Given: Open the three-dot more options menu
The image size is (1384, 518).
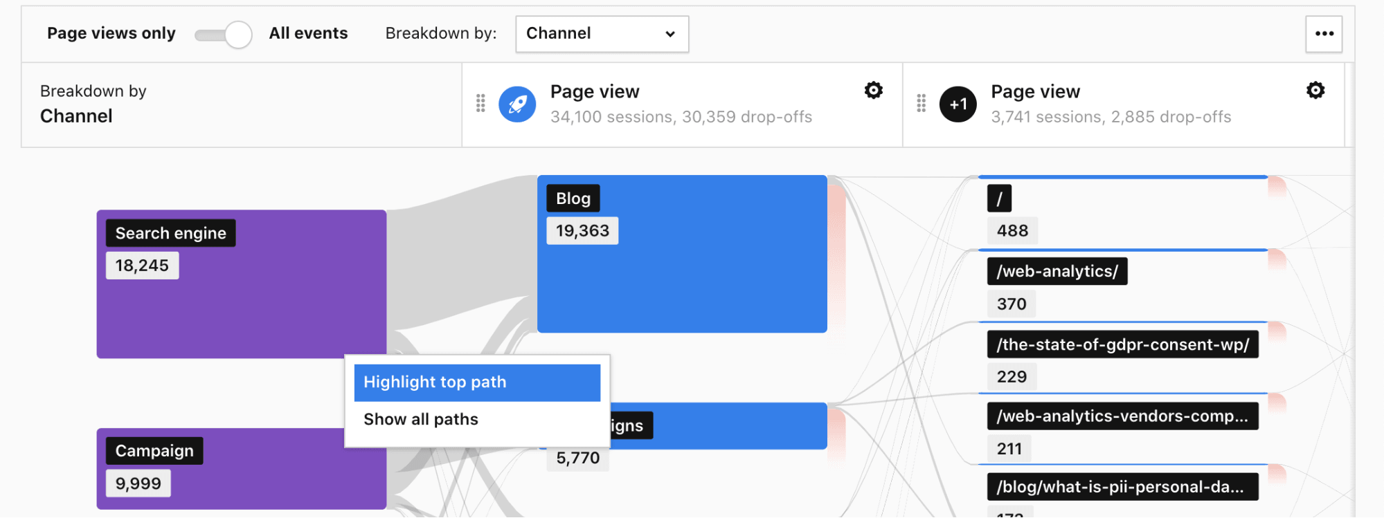Looking at the screenshot, I should [x=1324, y=34].
